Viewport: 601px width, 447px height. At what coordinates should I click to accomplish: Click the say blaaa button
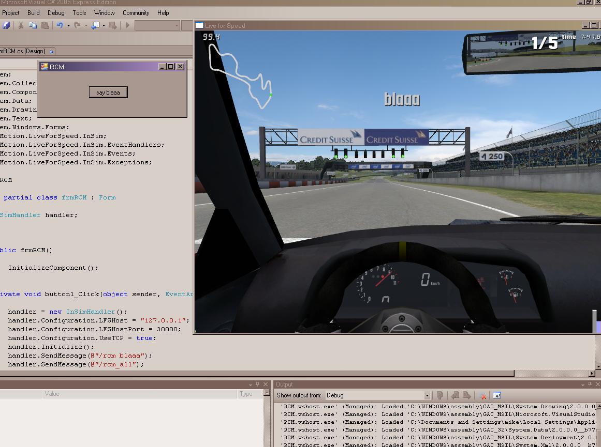tap(108, 92)
